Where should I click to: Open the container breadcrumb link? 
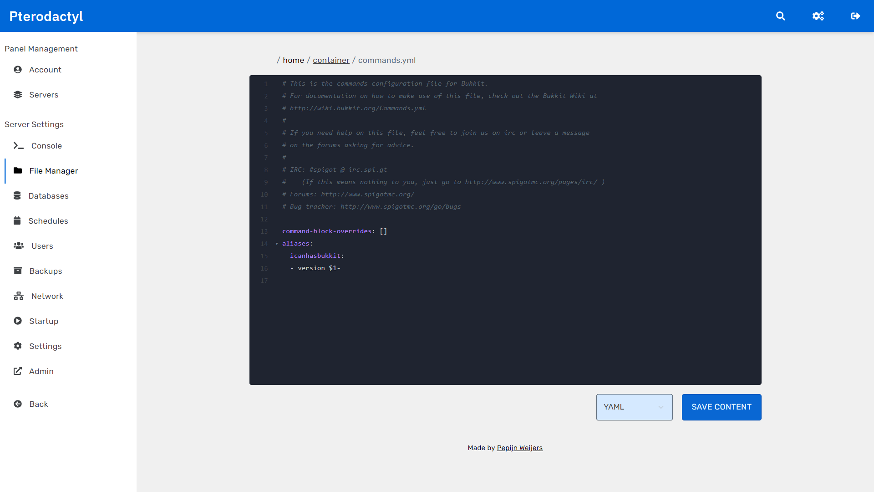331,60
